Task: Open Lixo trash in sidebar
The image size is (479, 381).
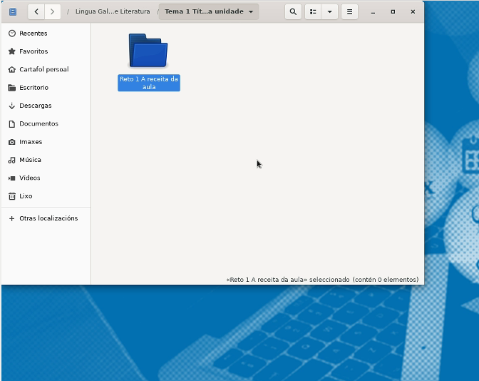Action: 26,196
